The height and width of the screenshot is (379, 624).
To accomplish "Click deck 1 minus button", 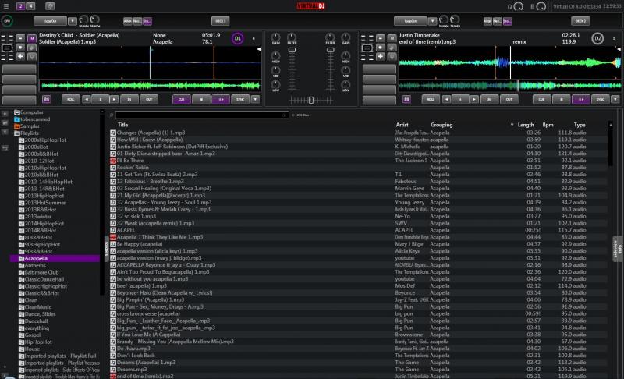I will point(20,38).
